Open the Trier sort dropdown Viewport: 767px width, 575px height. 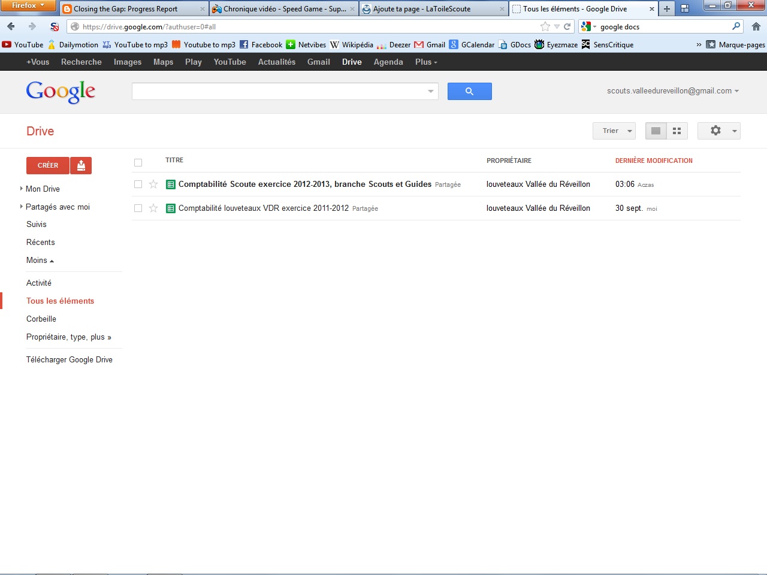(x=614, y=131)
